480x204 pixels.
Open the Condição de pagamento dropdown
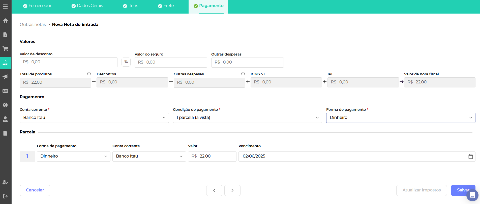pos(247,118)
